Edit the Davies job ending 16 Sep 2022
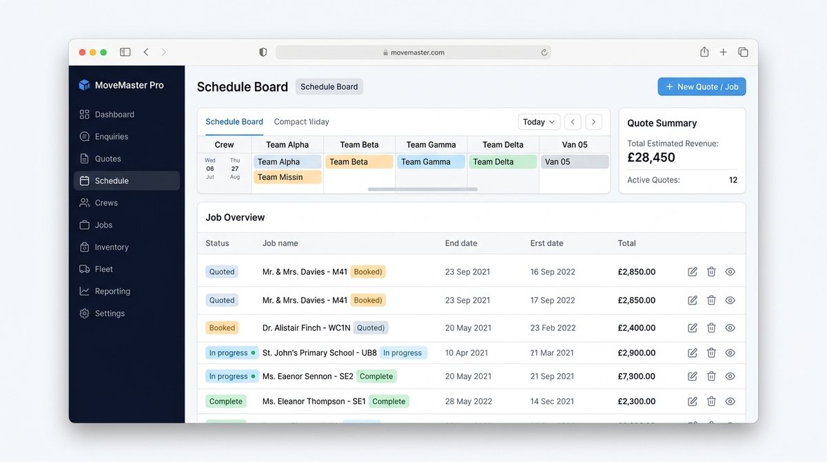The width and height of the screenshot is (827, 462). tap(693, 272)
